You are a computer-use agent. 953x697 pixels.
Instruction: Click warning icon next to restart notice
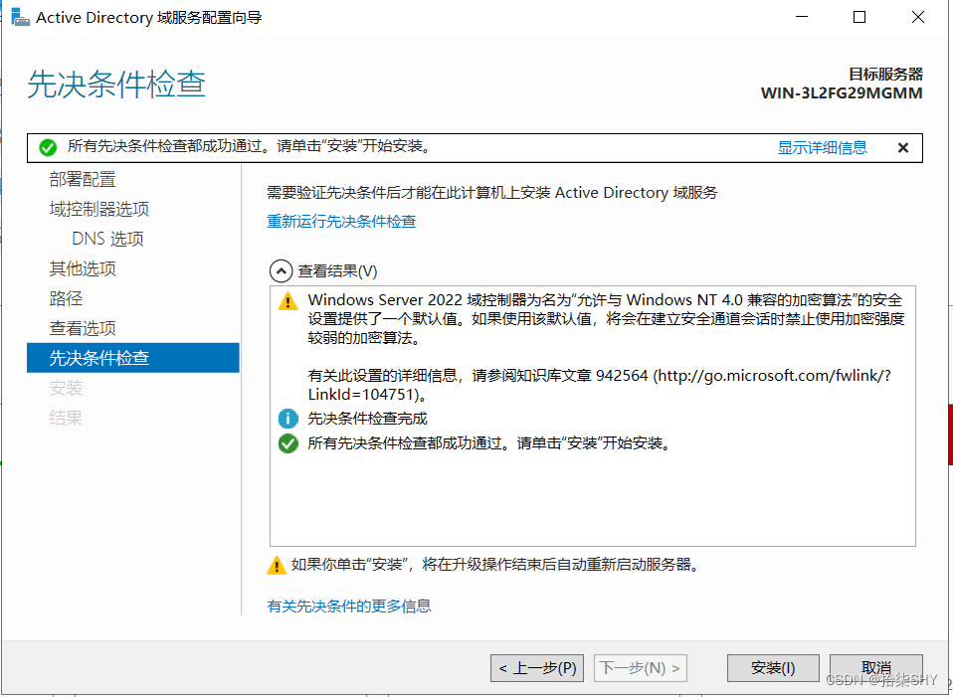tap(277, 565)
